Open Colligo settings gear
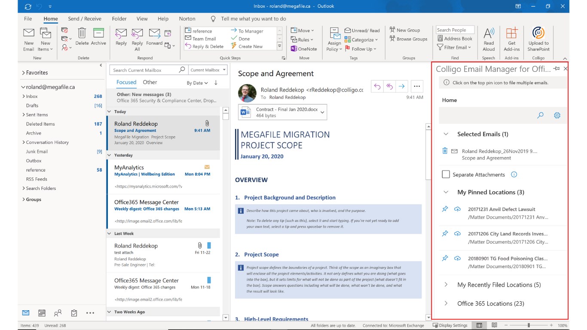The height and width of the screenshot is (330, 587). (x=557, y=115)
